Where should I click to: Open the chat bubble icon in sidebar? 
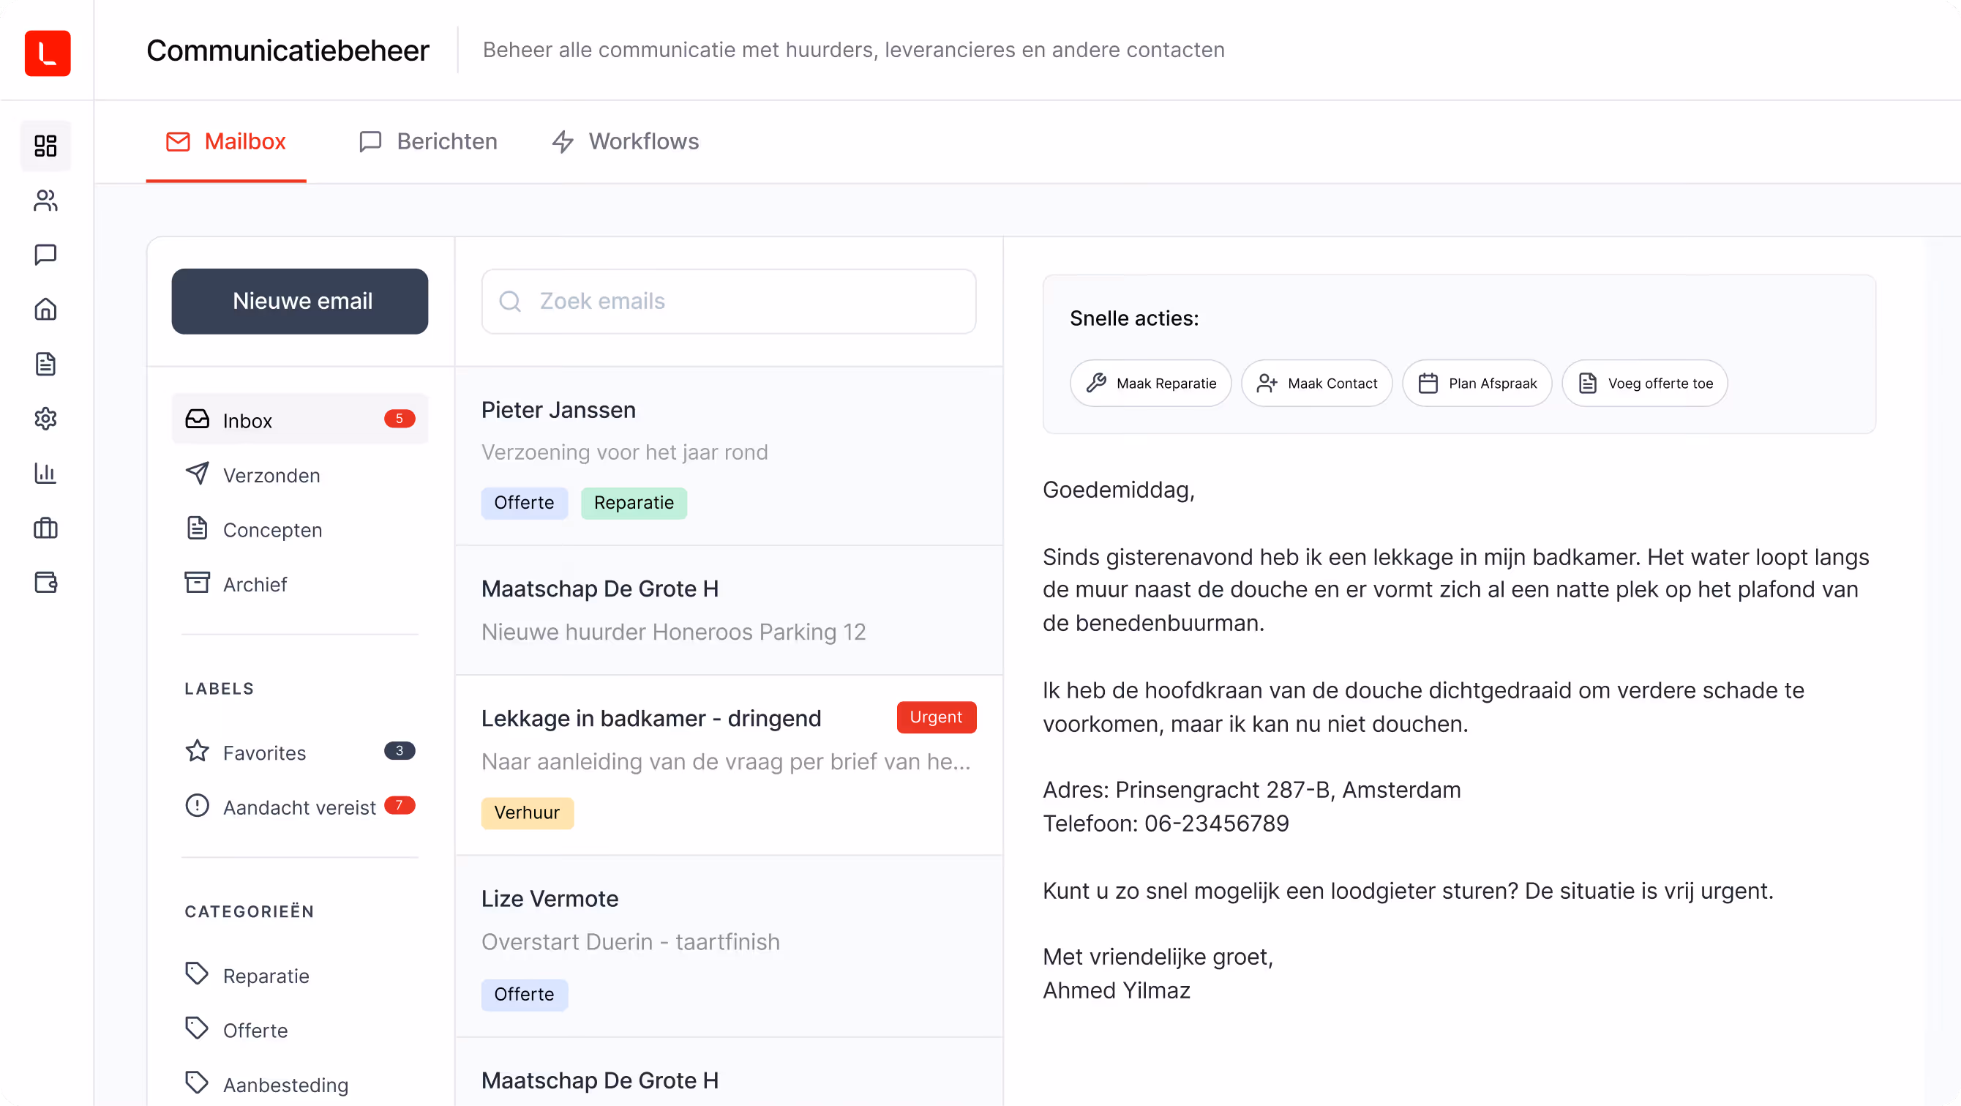(45, 255)
